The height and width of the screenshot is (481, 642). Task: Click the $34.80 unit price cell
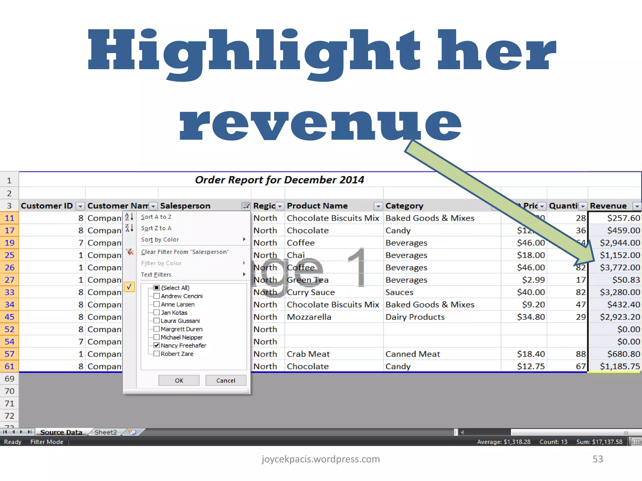tap(524, 317)
